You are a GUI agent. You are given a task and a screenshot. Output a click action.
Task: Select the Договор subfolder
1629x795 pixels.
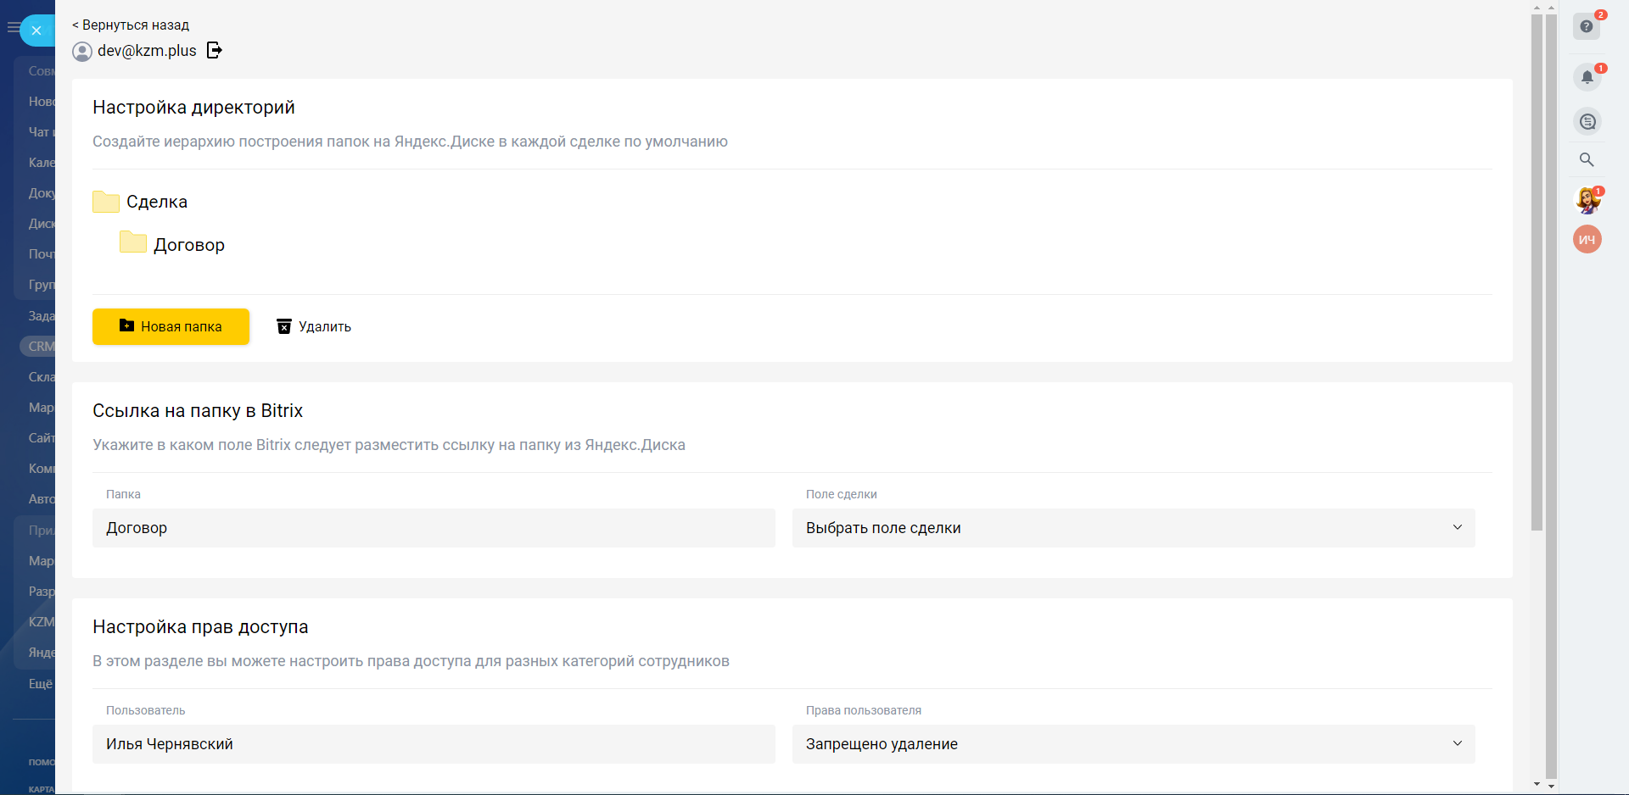click(188, 245)
